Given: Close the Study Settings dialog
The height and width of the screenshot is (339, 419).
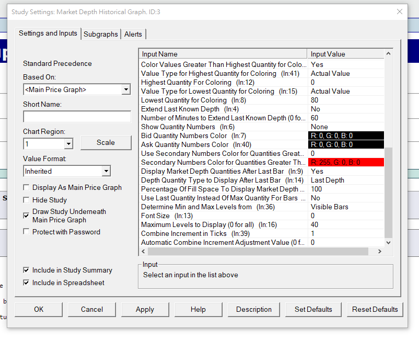Looking at the screenshot, I should pos(400,12).
